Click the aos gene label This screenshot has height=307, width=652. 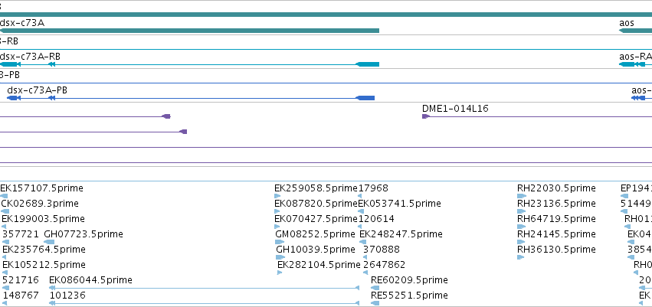pyautogui.click(x=627, y=23)
